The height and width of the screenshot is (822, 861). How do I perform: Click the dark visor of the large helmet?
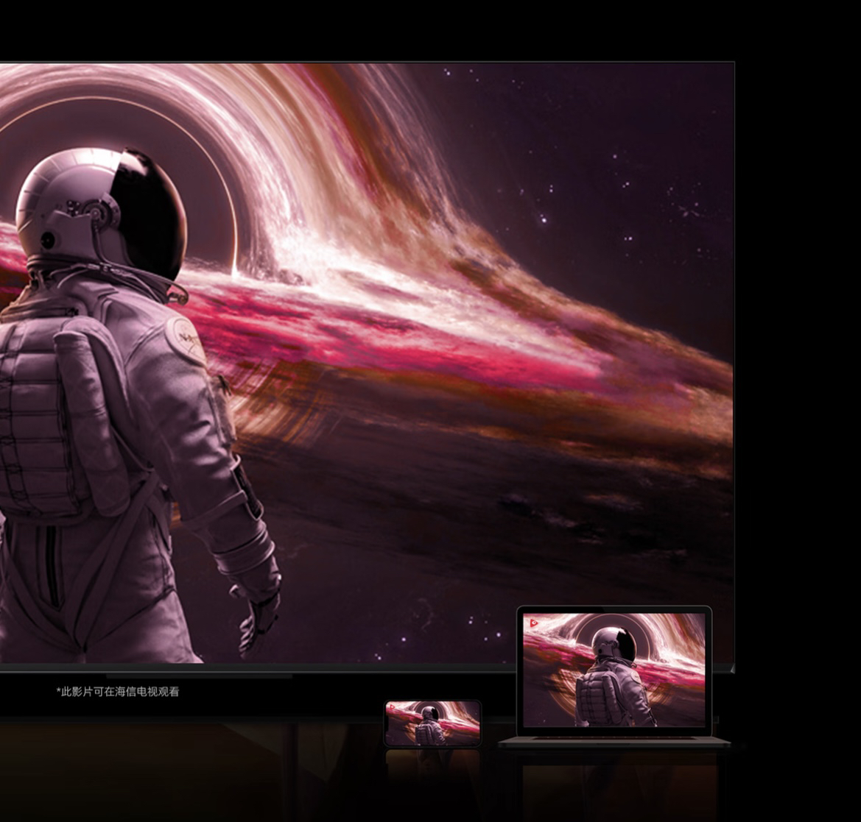click(151, 210)
